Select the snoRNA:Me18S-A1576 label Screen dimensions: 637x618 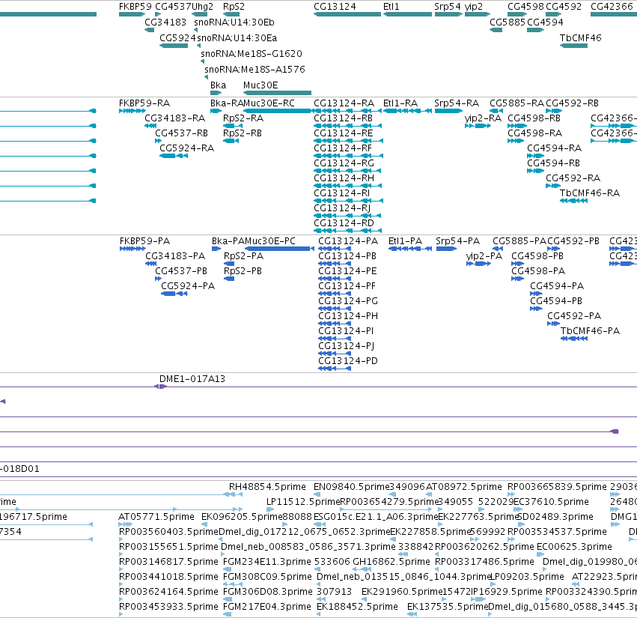(255, 70)
